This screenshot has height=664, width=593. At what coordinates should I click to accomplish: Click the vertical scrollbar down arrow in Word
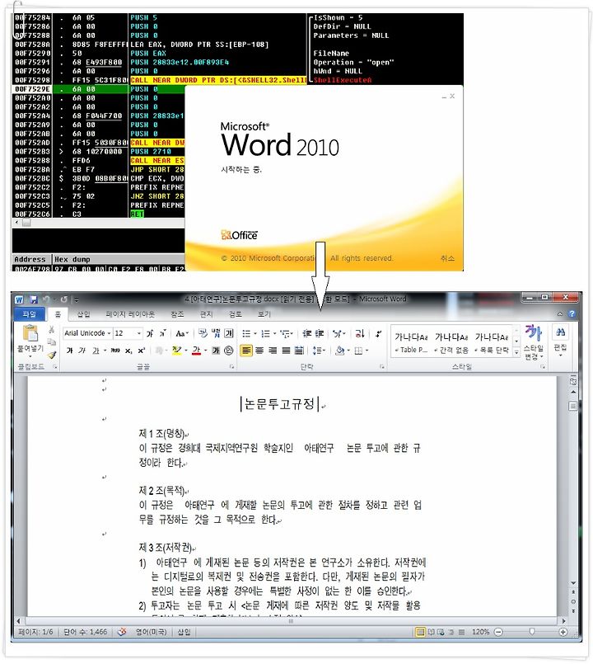573,582
